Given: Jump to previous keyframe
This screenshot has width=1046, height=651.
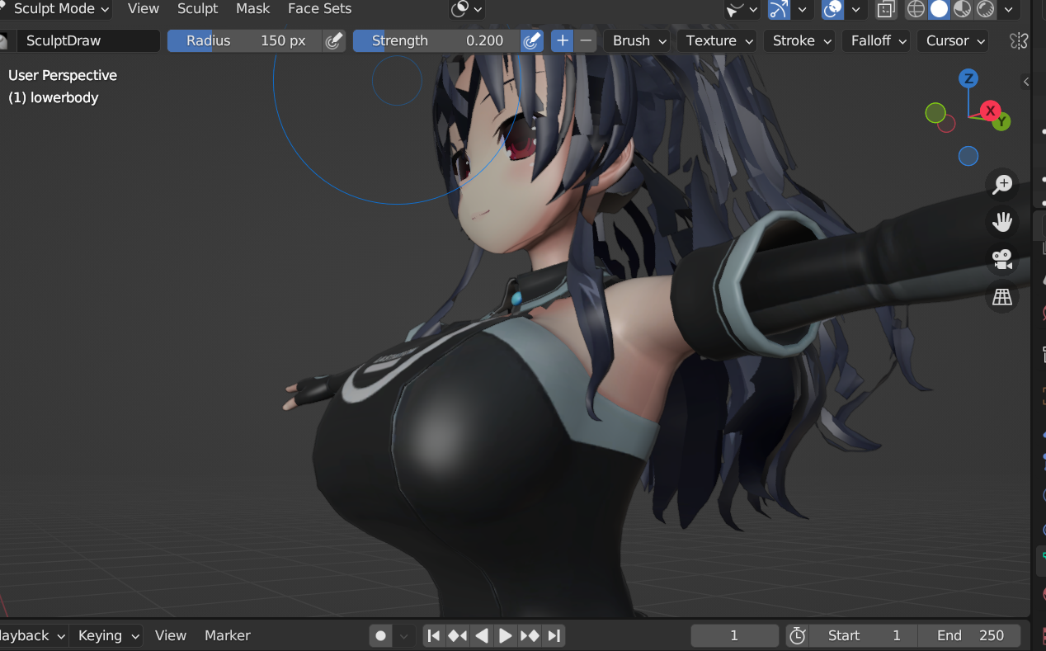Looking at the screenshot, I should [457, 635].
